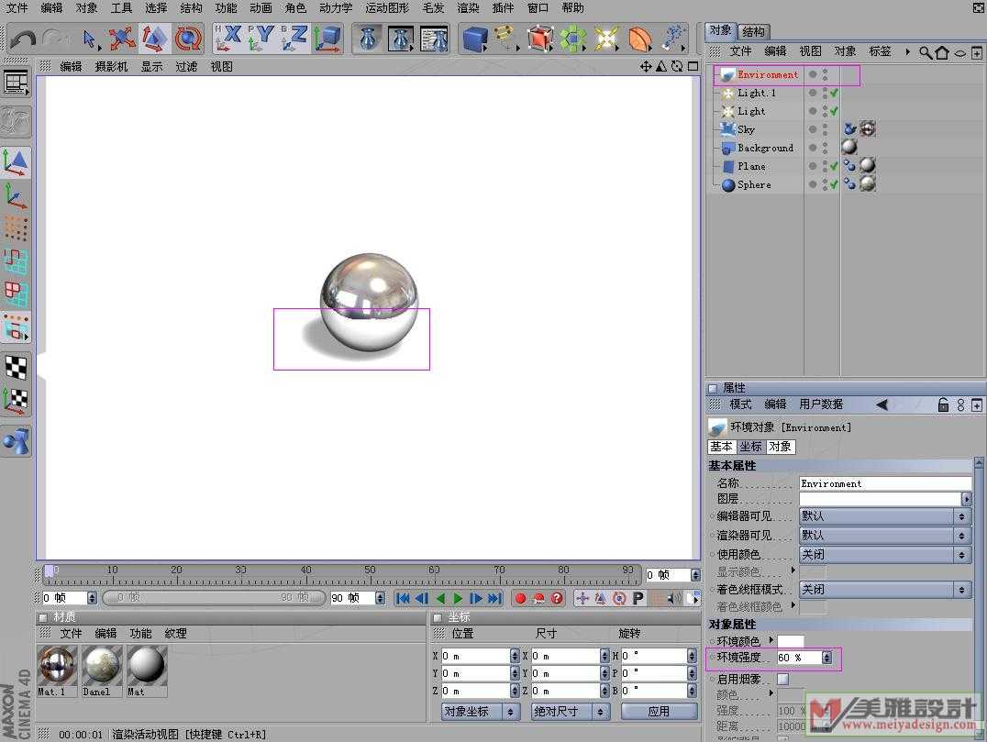Open the particle emitter icon
The image size is (987, 742).
(673, 39)
